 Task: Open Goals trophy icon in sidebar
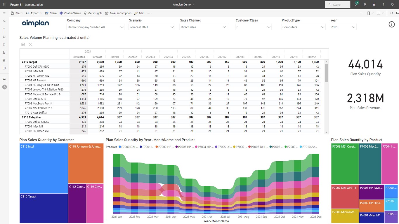tap(4, 52)
